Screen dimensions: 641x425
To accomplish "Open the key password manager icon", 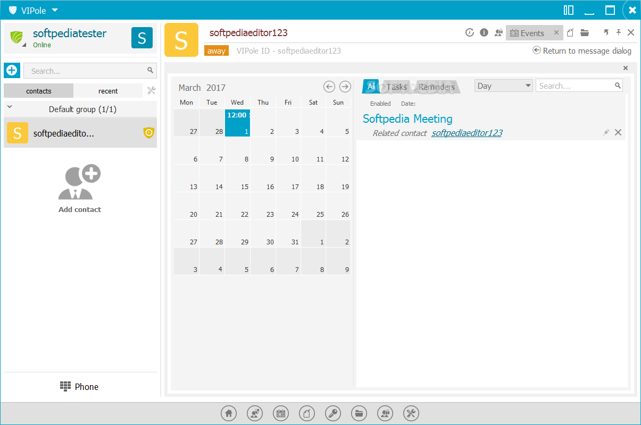I will tap(333, 413).
